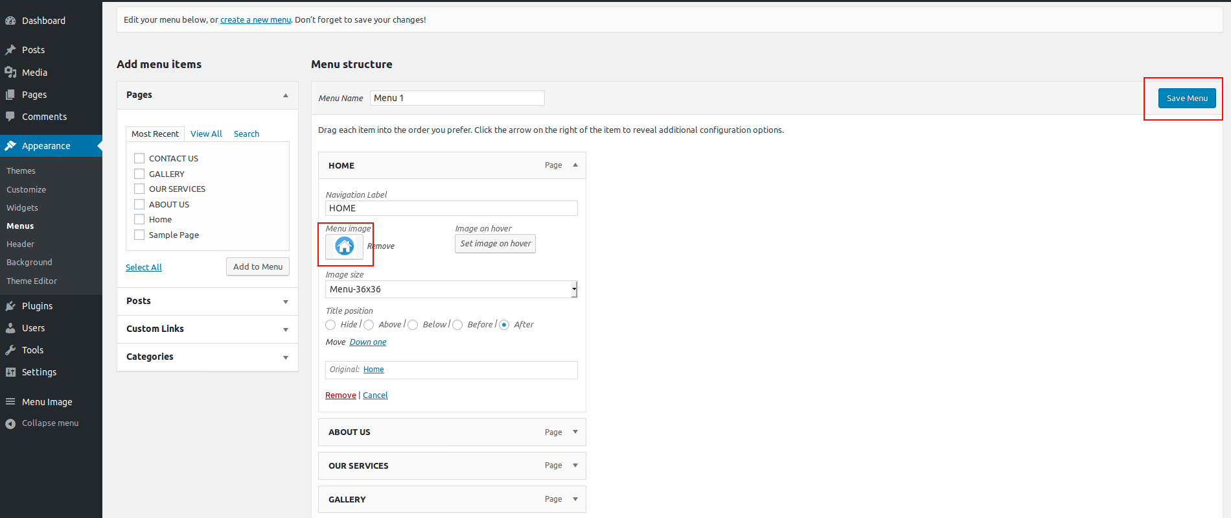Switch to the Search tab
This screenshot has width=1231, height=518.
tap(246, 134)
